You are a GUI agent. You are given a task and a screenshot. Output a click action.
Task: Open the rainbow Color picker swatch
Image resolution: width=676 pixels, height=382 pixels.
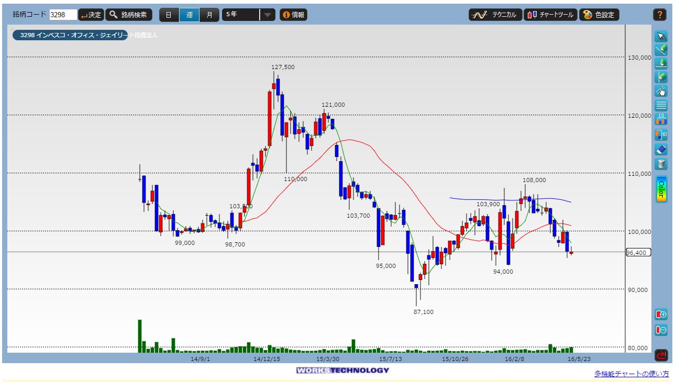(661, 189)
